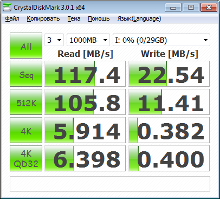Click the Seq read result 117.4
Viewport: 220px width, 199px height.
[85, 74]
